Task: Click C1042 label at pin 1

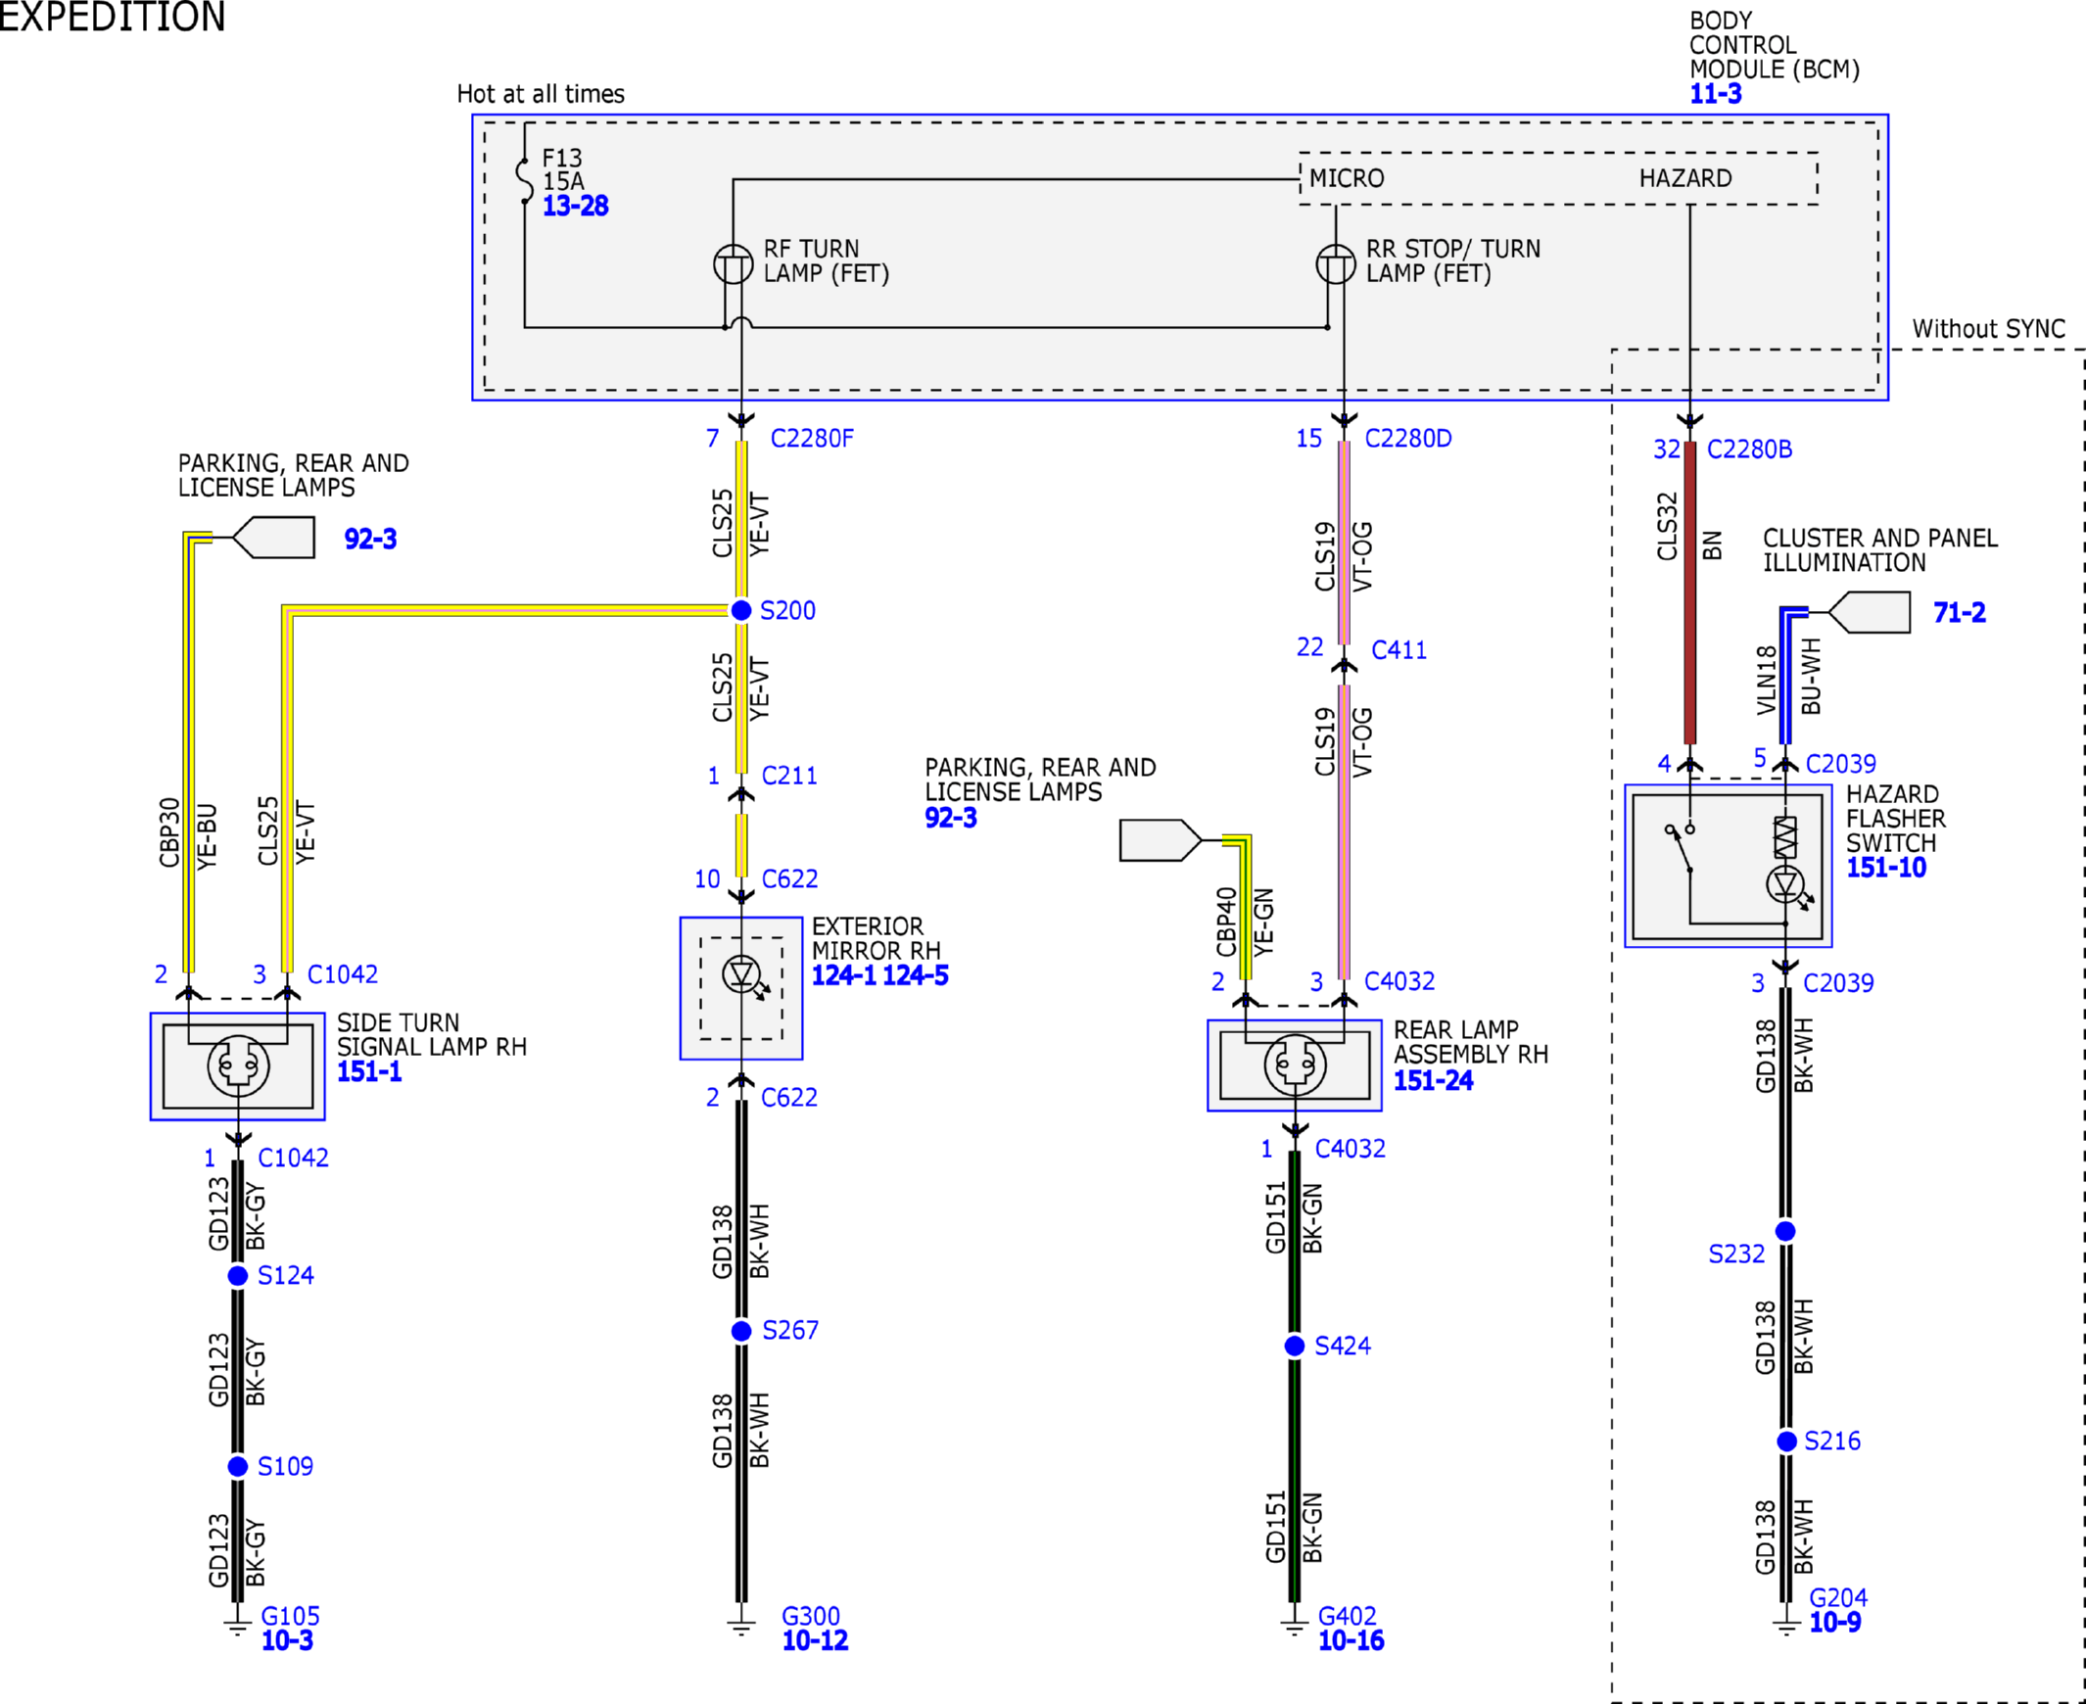Action: point(293,1159)
